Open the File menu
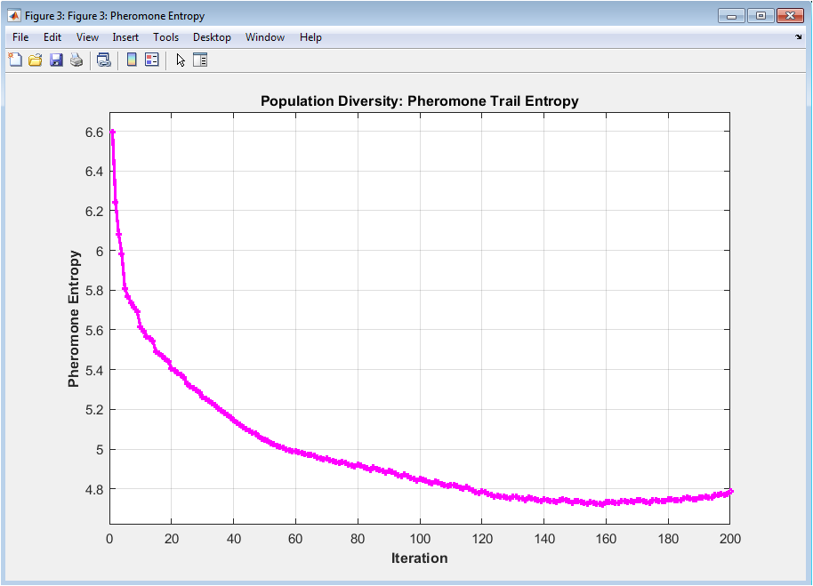The width and height of the screenshot is (813, 586). 20,37
